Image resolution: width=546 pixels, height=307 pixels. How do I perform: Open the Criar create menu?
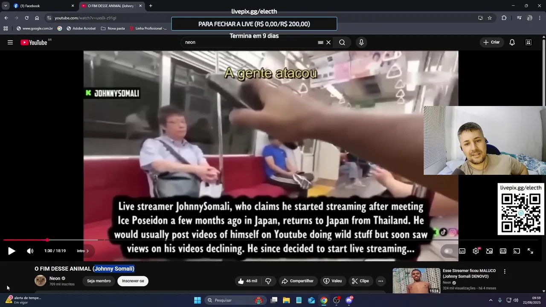pos(491,42)
